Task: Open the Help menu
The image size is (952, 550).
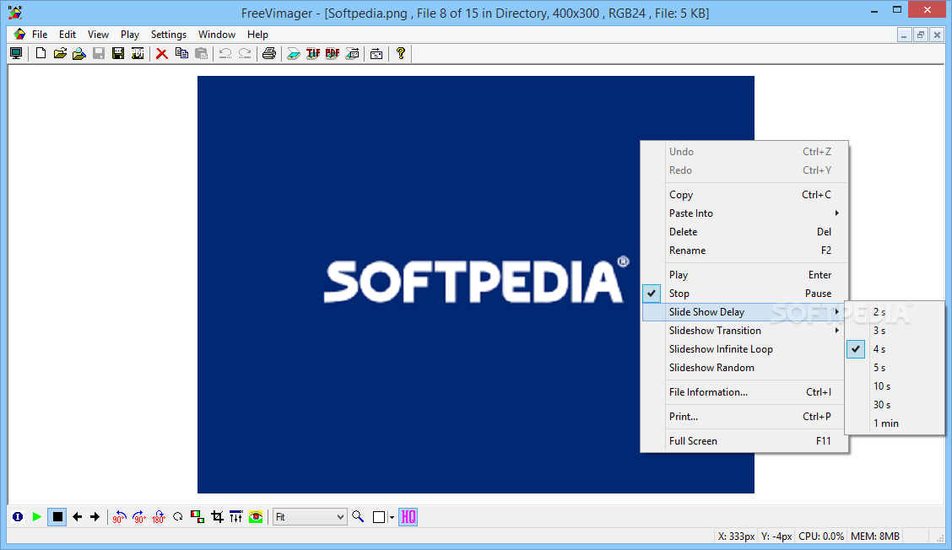Action: 257,35
